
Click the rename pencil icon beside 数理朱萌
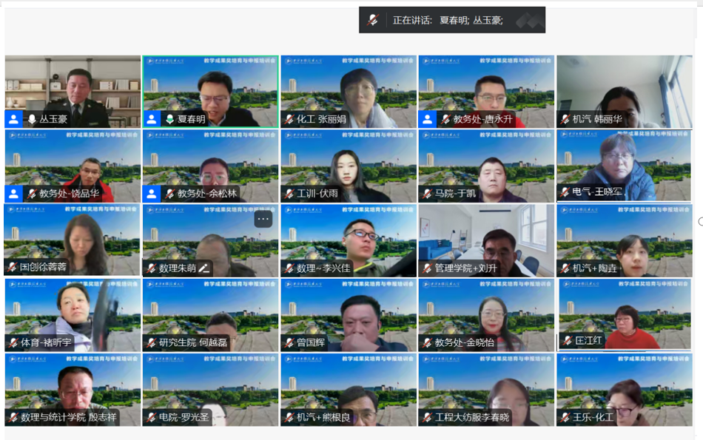pos(203,268)
